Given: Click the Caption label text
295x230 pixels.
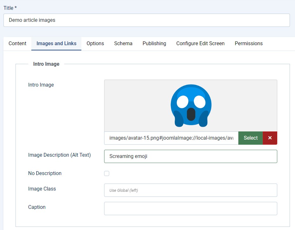Looking at the screenshot, I should (x=37, y=207).
